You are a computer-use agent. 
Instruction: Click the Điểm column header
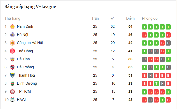click(130, 18)
